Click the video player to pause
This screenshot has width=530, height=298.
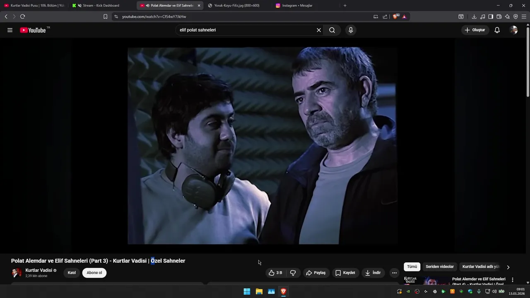pyautogui.click(x=262, y=146)
